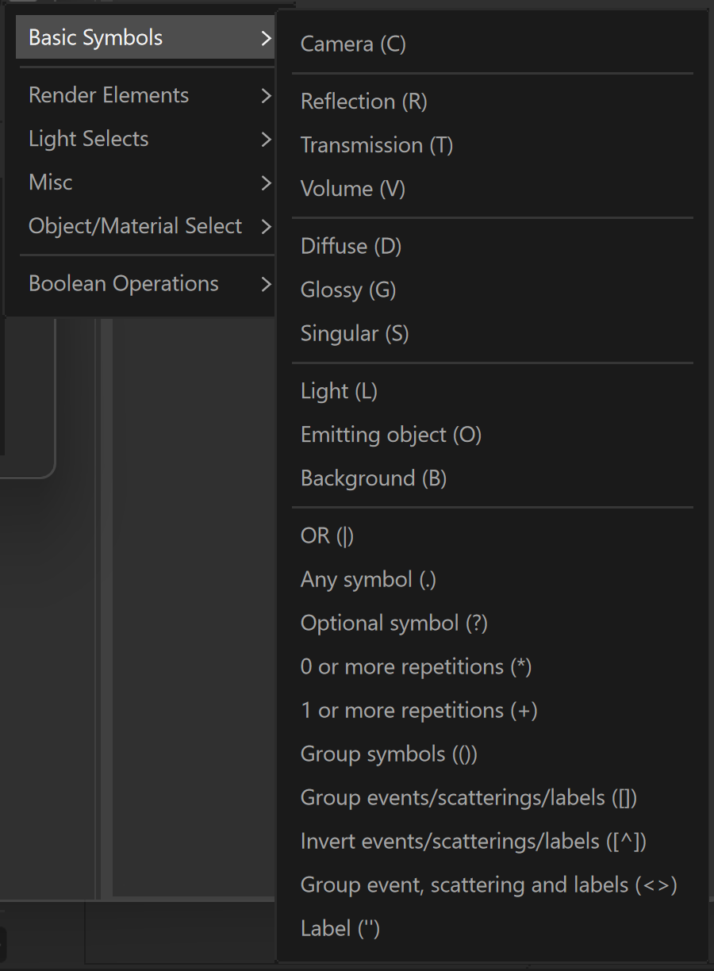Select Volume (V) symbol
Image resolution: width=714 pixels, height=971 pixels.
(x=493, y=189)
